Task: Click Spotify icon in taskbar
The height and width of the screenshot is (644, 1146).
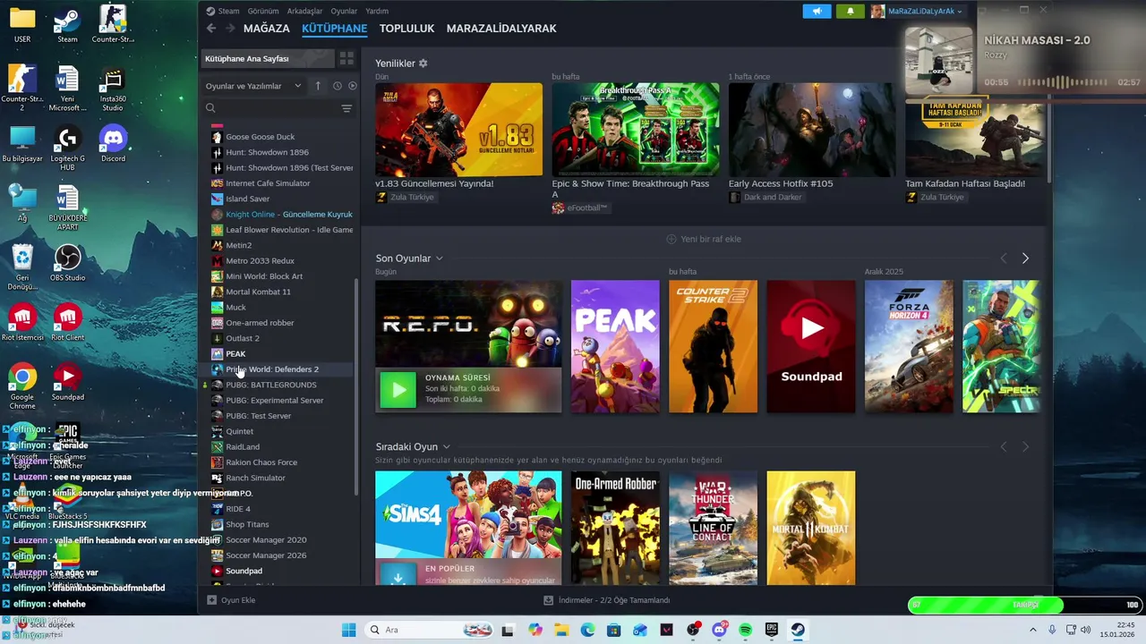Action: (x=746, y=630)
